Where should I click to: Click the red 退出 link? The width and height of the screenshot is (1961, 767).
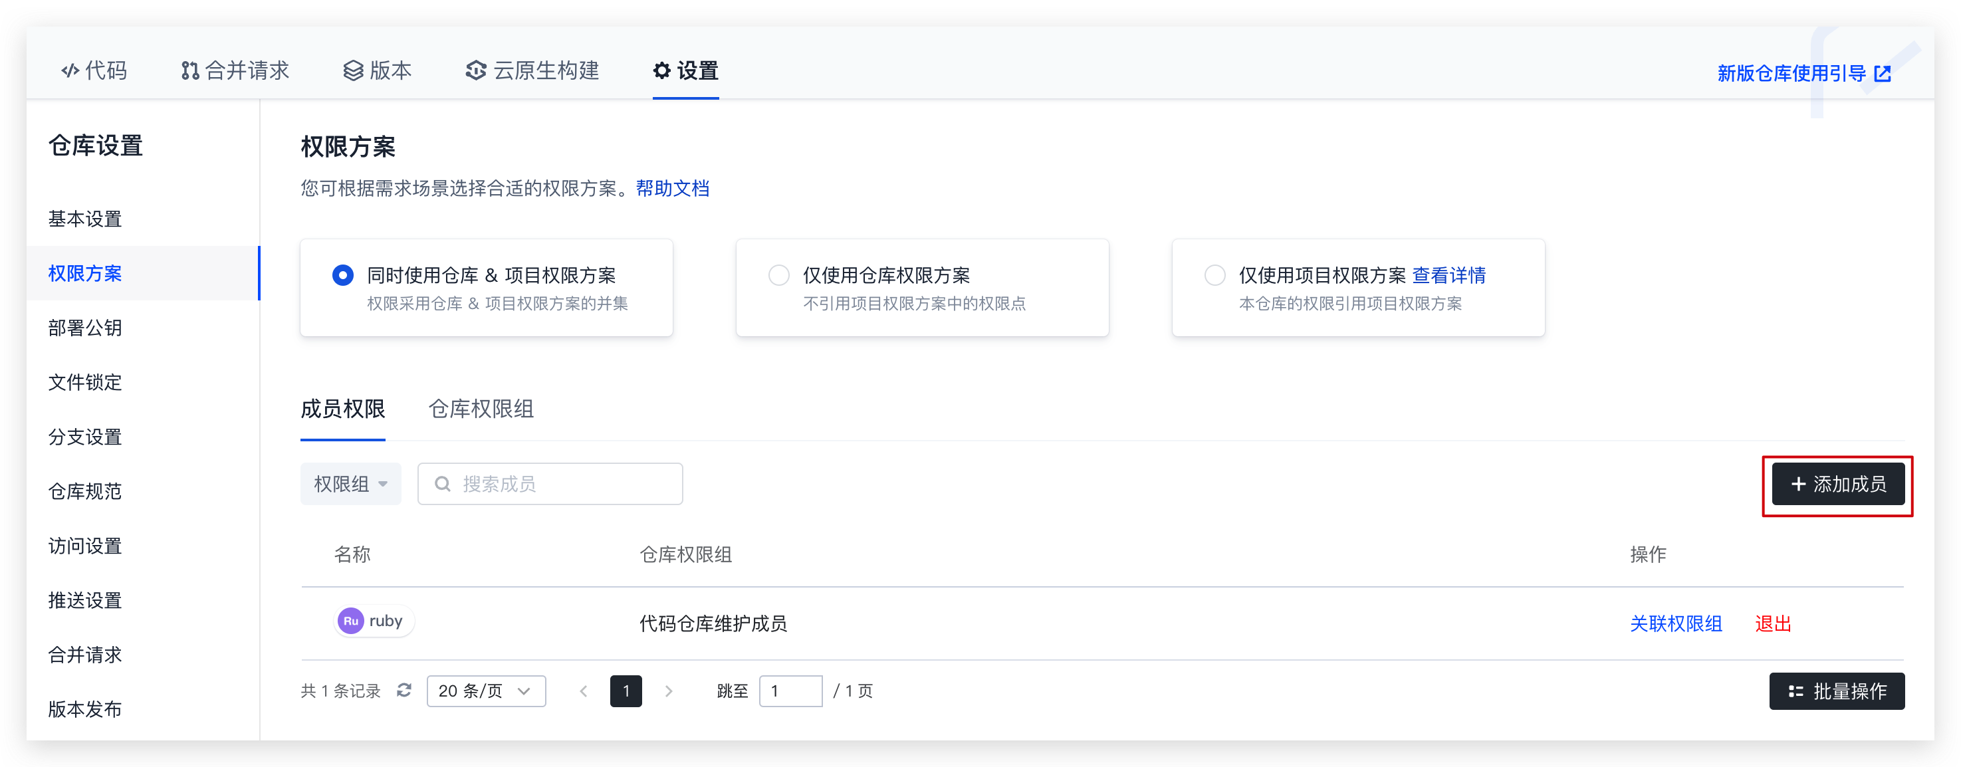(x=1773, y=623)
